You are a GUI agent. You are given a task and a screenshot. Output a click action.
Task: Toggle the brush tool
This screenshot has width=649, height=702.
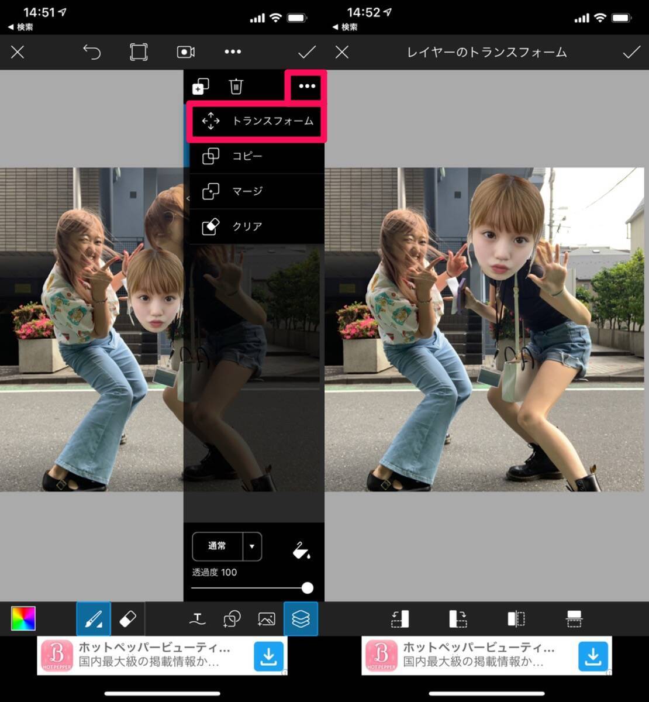tap(94, 619)
